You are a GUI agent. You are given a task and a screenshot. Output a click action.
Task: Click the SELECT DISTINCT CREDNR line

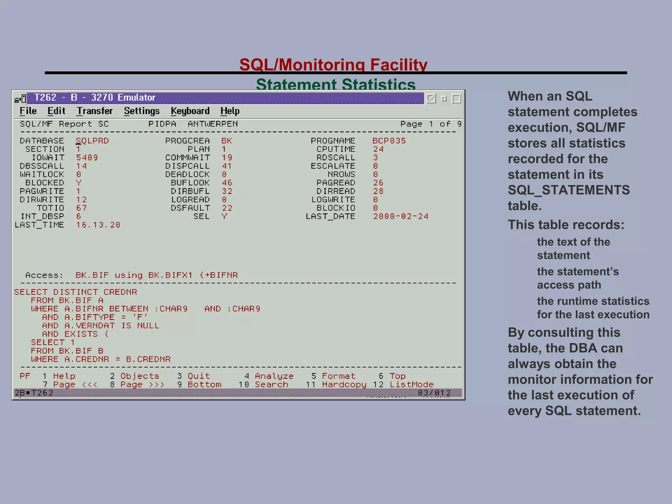75,292
